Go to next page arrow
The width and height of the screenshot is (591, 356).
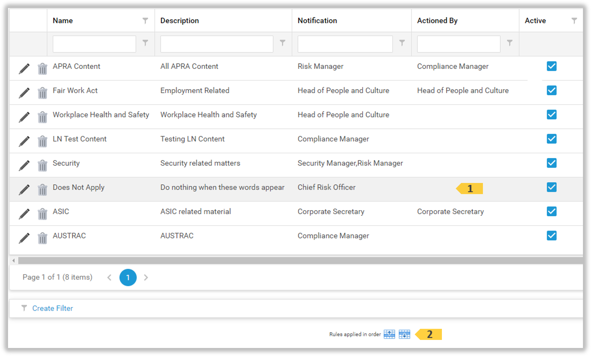click(146, 278)
